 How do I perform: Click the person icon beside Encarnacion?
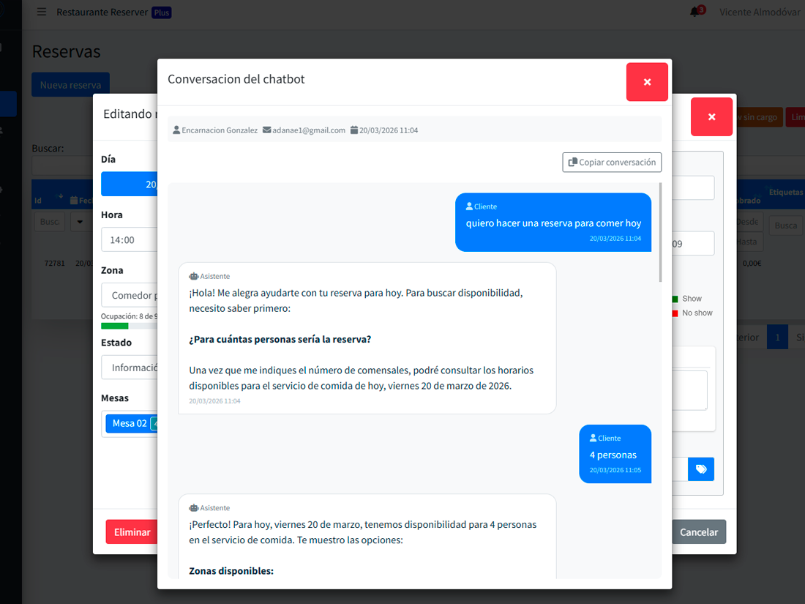coord(176,130)
